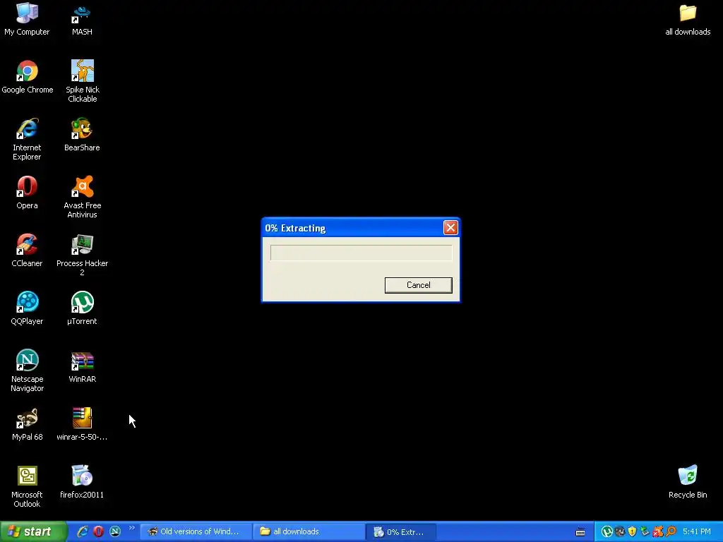Expand hidden Quick Launch items chevron

pyautogui.click(x=132, y=528)
